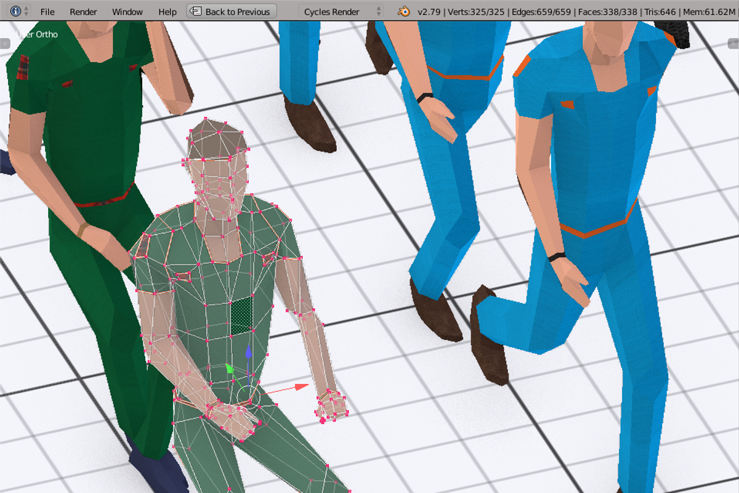This screenshot has width=739, height=493.
Task: Click the Blender logo icon in header
Action: click(x=404, y=11)
